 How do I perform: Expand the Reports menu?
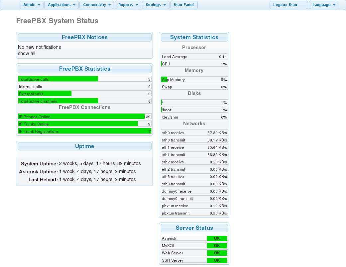click(x=128, y=5)
